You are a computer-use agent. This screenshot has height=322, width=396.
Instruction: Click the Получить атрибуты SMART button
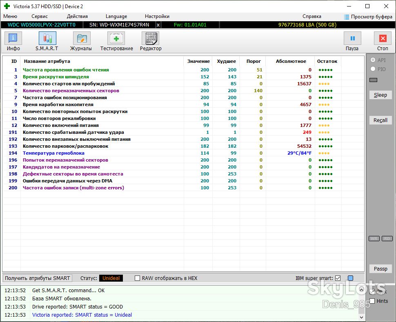tap(38, 278)
